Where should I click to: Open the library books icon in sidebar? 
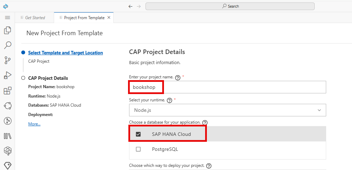coord(7,136)
